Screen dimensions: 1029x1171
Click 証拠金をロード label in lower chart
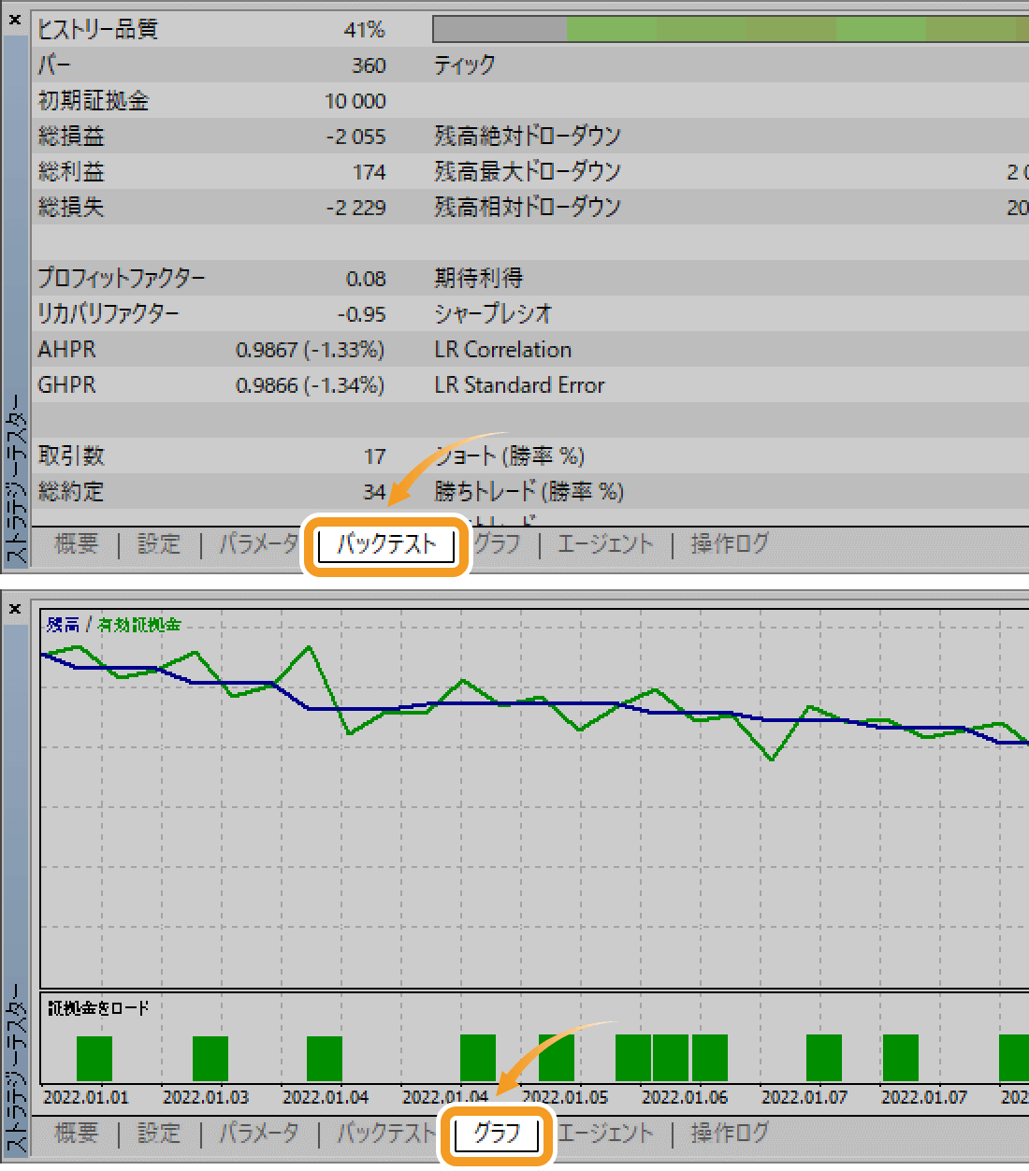98,1008
